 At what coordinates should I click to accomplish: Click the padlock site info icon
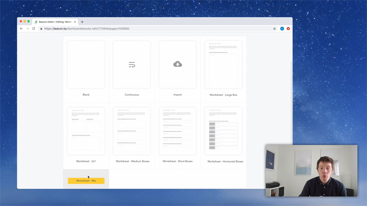coord(41,29)
